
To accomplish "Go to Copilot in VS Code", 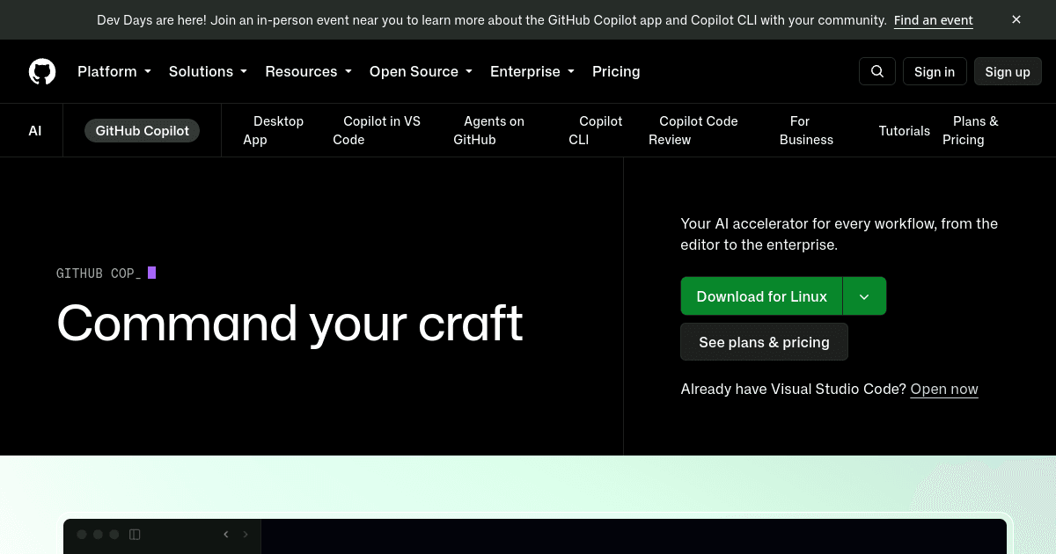I will coord(377,130).
